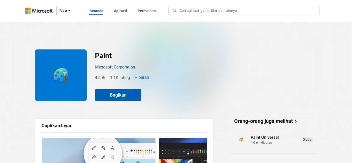This screenshot has width=352, height=163.
Task: Click the Cuplikan layar heading
Action: coord(56,126)
